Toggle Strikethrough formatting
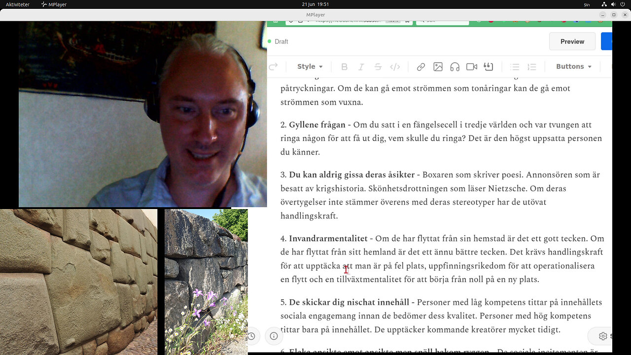 pos(378,67)
